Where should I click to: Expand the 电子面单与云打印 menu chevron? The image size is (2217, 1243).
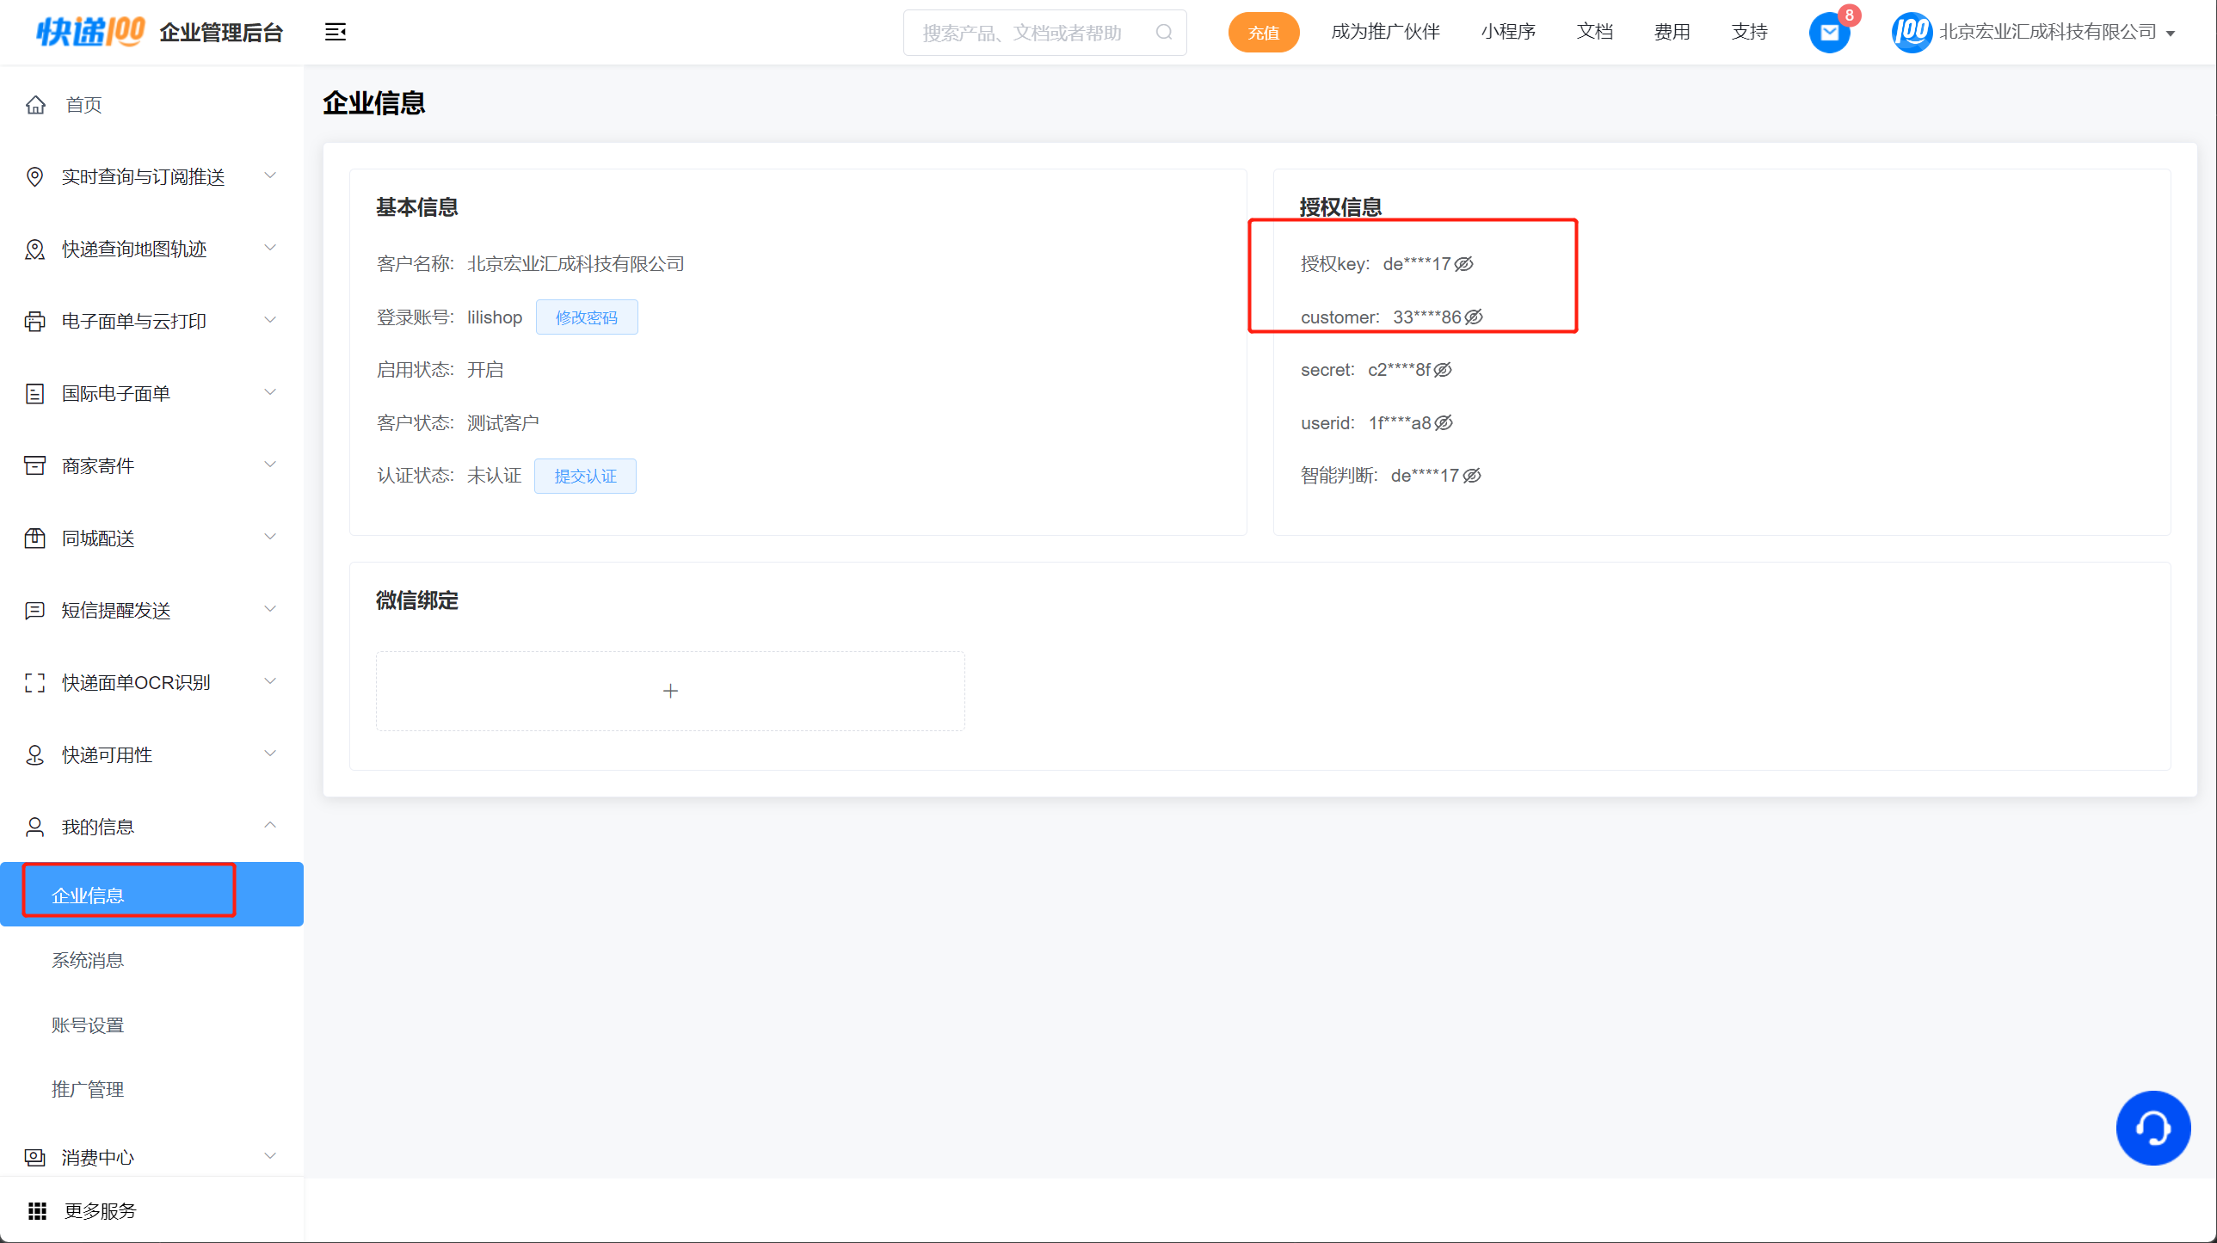click(270, 320)
